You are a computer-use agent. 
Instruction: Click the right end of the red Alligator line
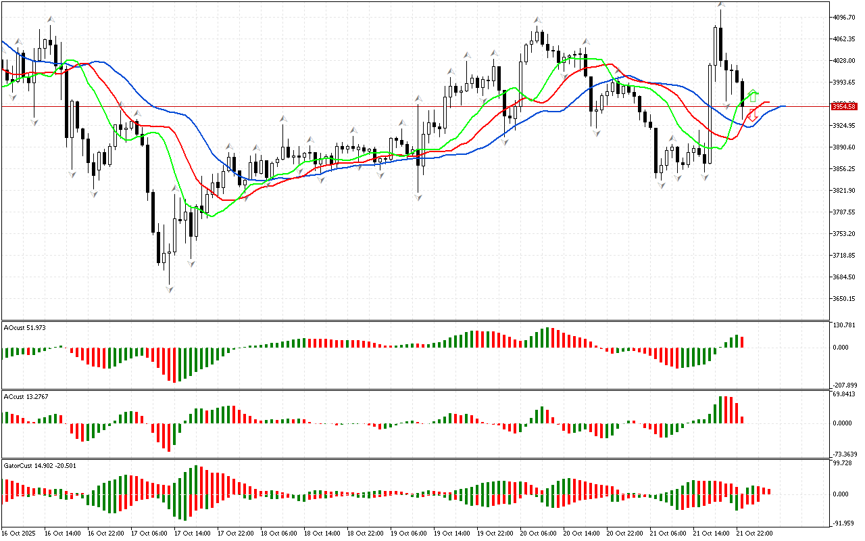click(768, 102)
